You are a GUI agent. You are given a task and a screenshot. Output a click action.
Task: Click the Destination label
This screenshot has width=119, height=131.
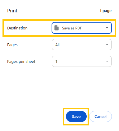coord(17,28)
